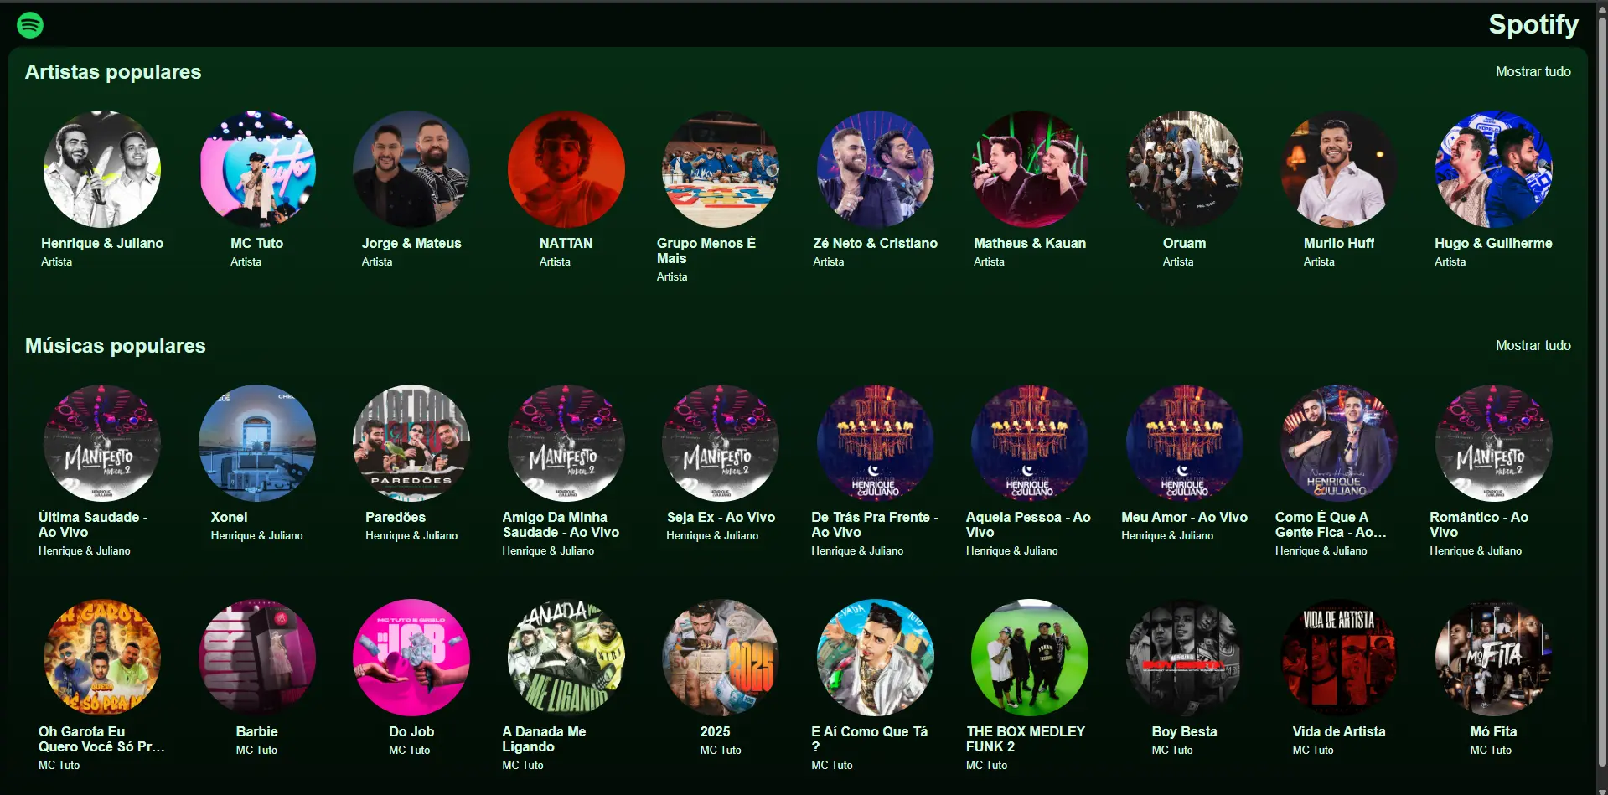Viewport: 1608px width, 795px height.
Task: Select Seja Ex - Ao Vivo cover
Action: 721,443
